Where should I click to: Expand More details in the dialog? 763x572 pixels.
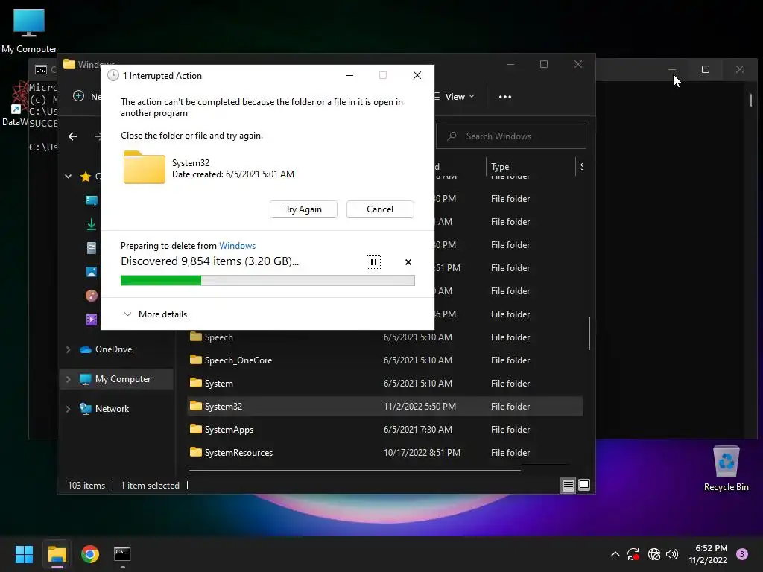155,314
